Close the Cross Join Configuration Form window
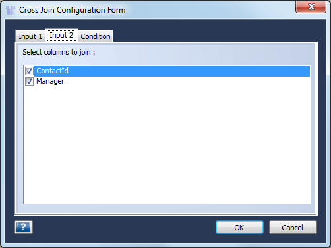Screen dimensions: 331x248 [x=311, y=7]
